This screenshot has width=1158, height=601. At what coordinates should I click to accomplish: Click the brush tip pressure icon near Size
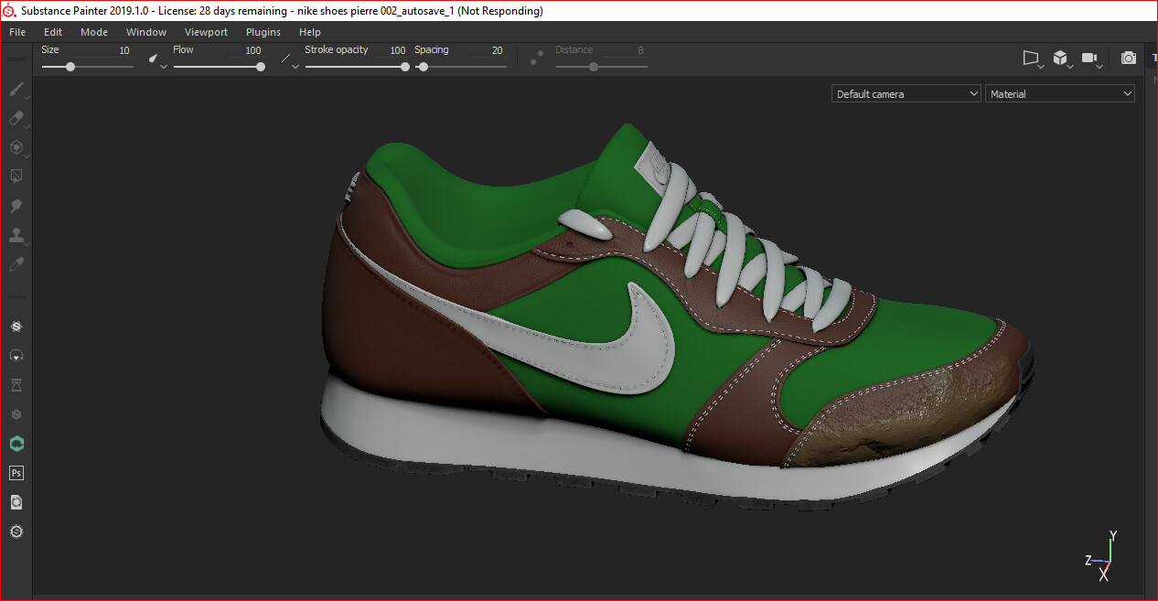point(154,59)
